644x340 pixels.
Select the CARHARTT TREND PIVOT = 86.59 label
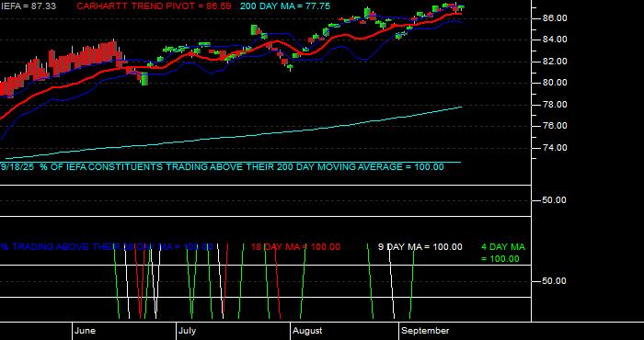154,6
